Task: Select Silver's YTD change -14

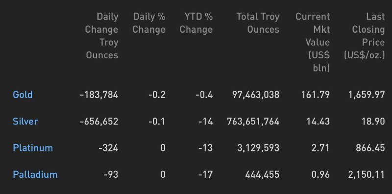Action: 205,121
